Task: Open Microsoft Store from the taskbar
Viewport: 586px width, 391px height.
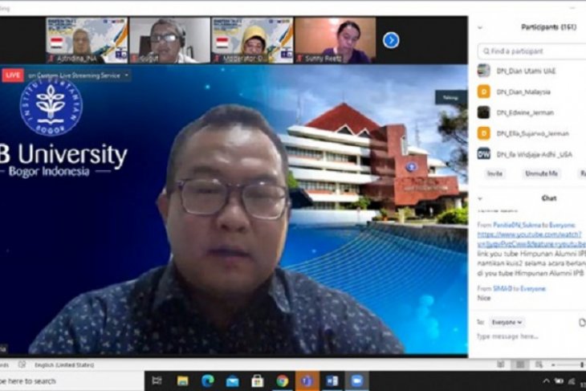Action: [x=257, y=381]
